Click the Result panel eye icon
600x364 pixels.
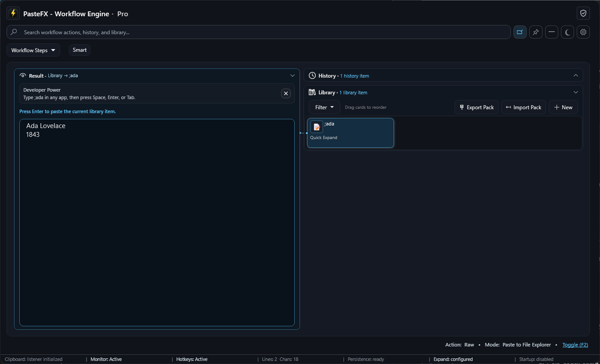coord(23,75)
